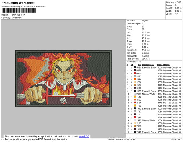This screenshot has width=183, height=142.
Task: Click the 'Stop Sequence:' label
Action: tap(134, 62)
